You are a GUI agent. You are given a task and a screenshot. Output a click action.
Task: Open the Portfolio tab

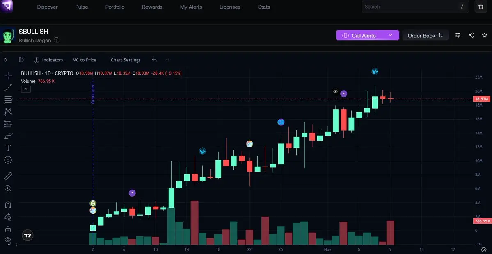[x=115, y=7]
